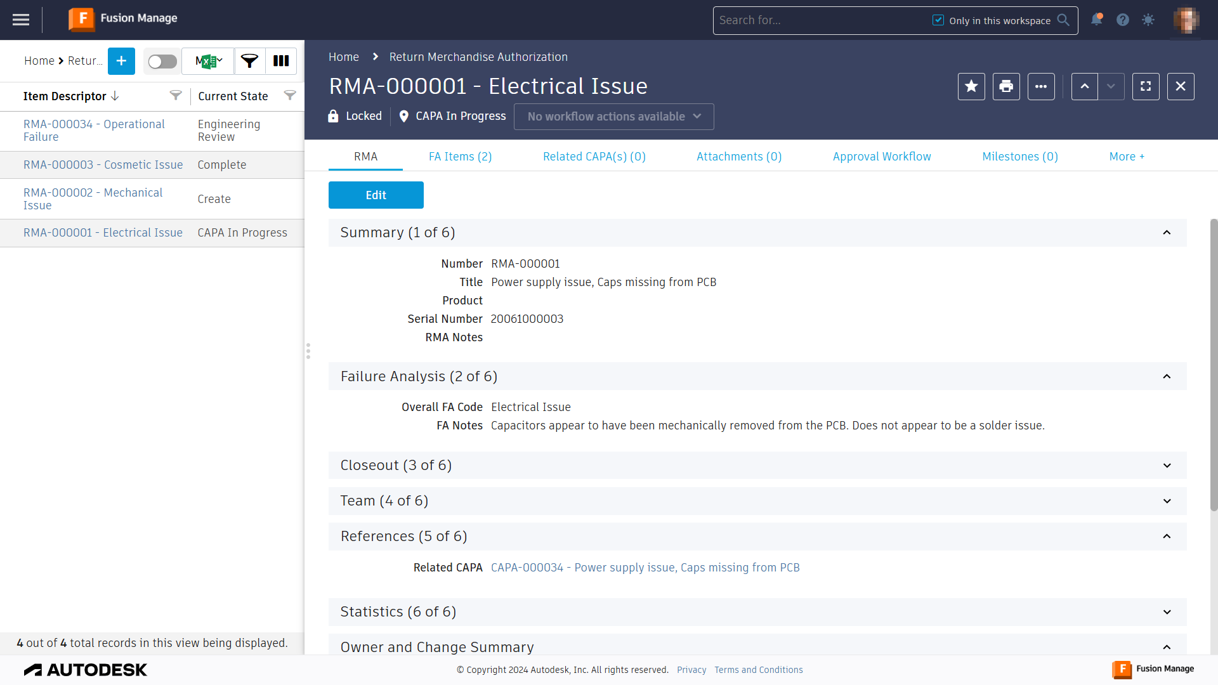Filter the Current State column
This screenshot has height=685, width=1218.
point(290,96)
